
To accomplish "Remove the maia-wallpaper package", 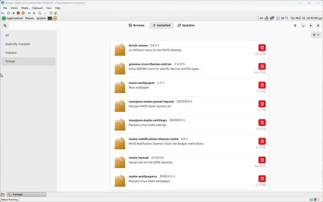I will click(x=262, y=85).
